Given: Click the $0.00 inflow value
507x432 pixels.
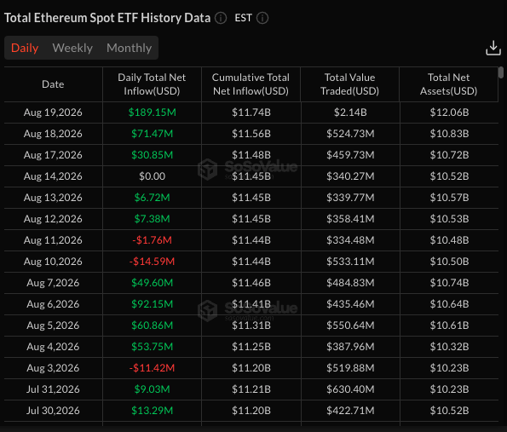Looking at the screenshot, I should point(152,176).
